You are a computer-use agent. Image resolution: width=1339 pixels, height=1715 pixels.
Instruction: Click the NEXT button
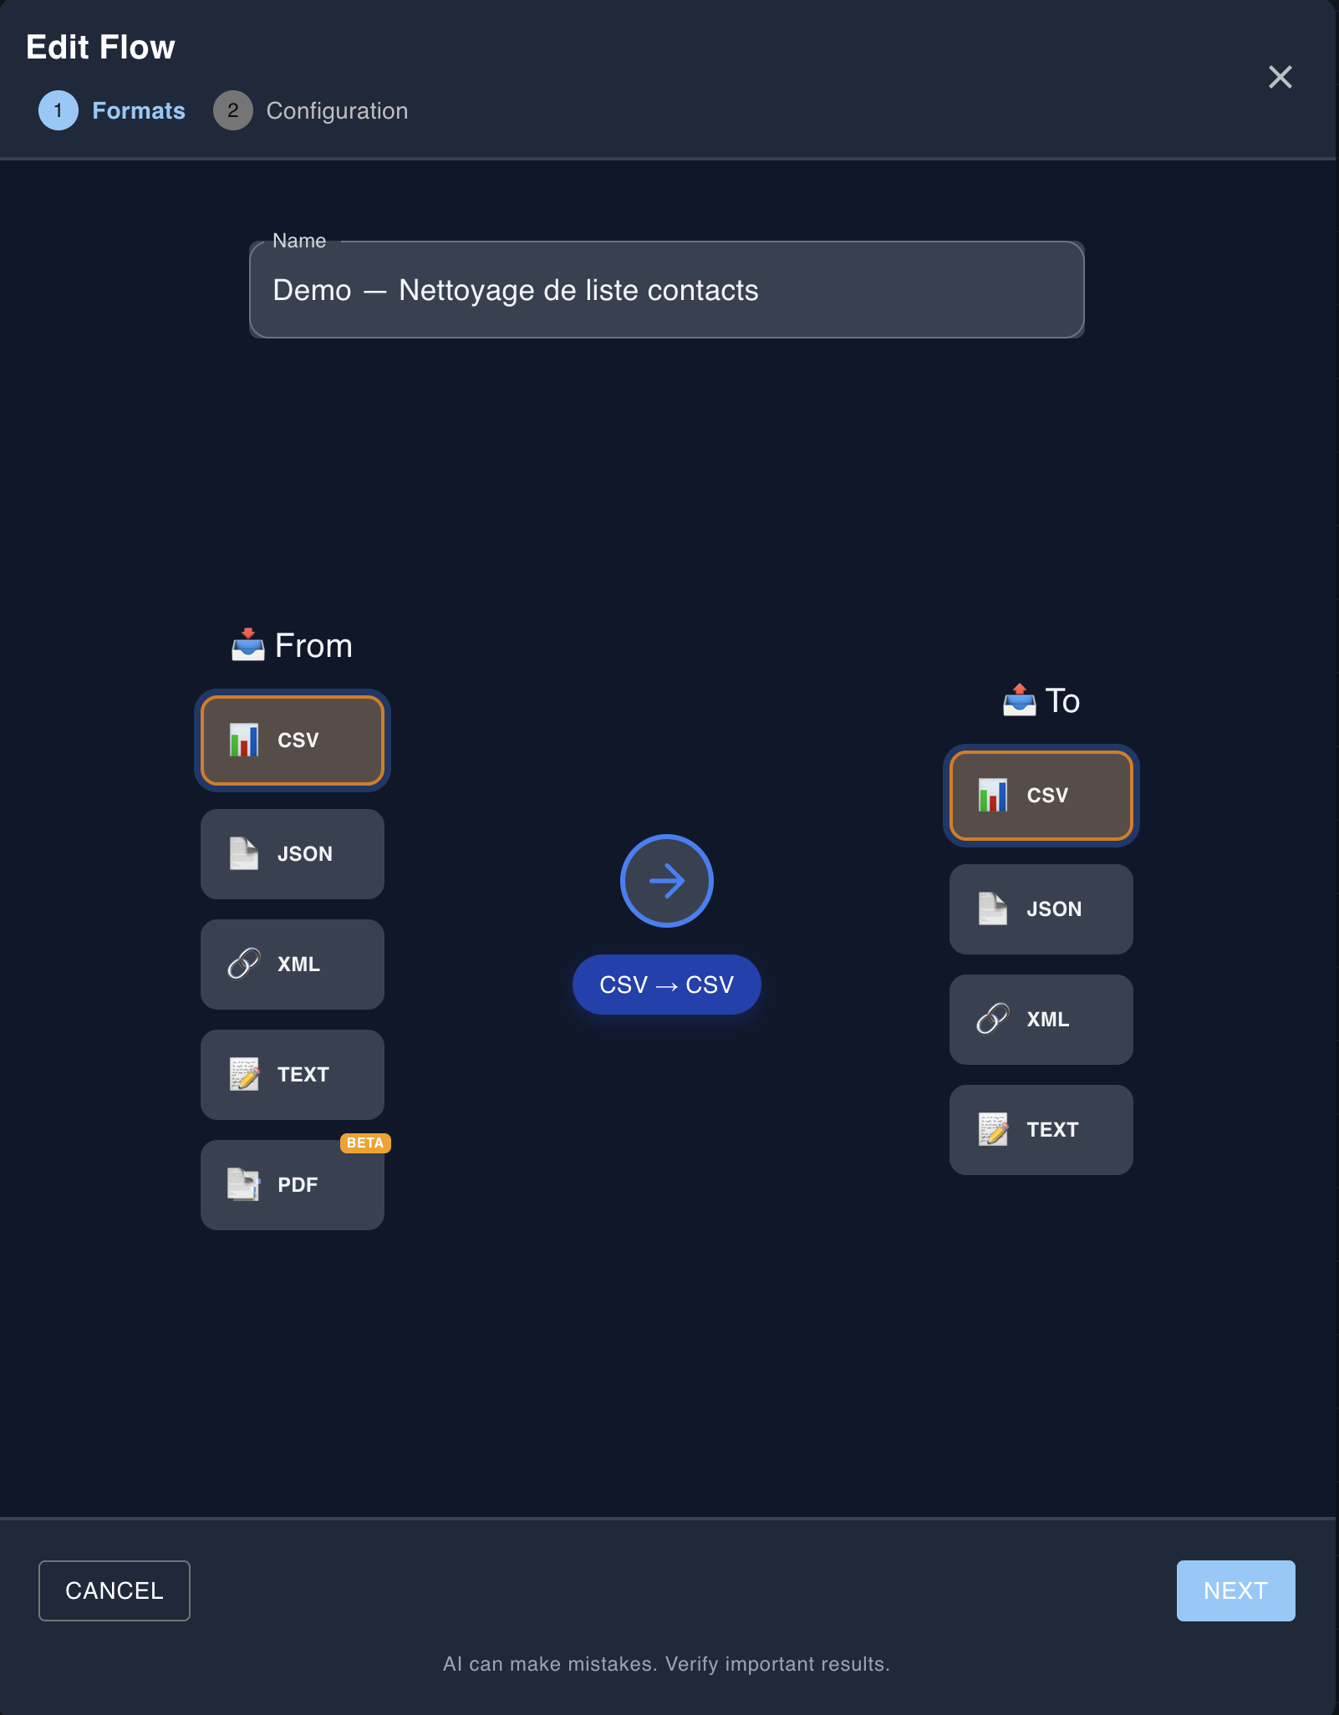click(1235, 1590)
